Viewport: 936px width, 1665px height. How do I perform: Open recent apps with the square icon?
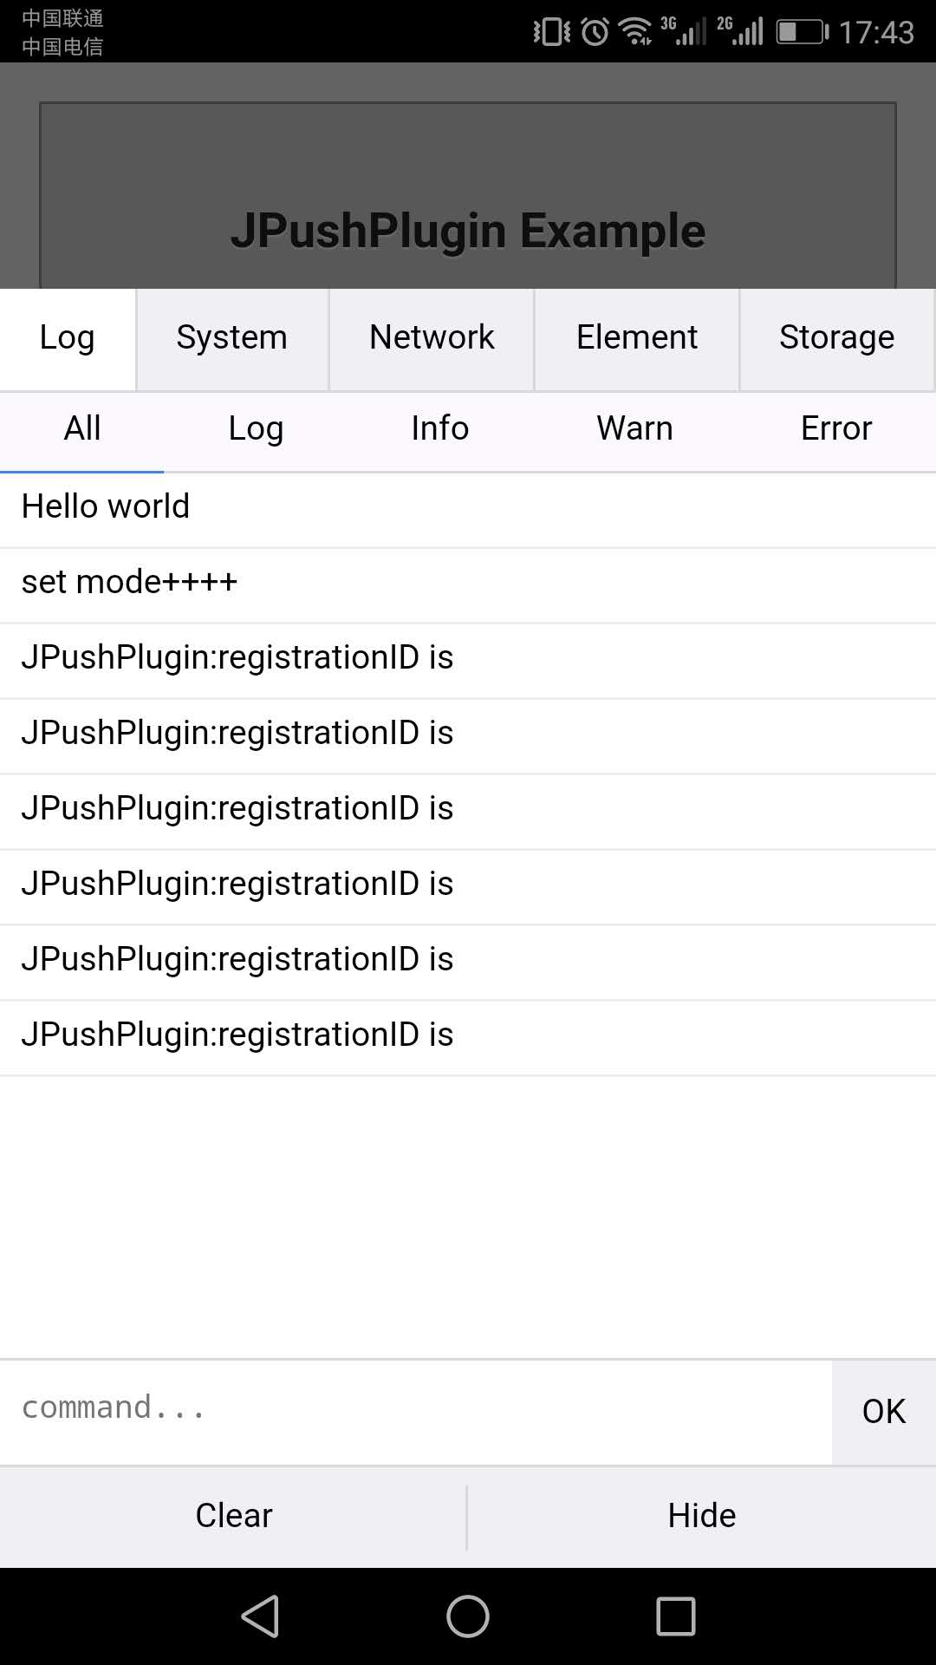click(676, 1615)
